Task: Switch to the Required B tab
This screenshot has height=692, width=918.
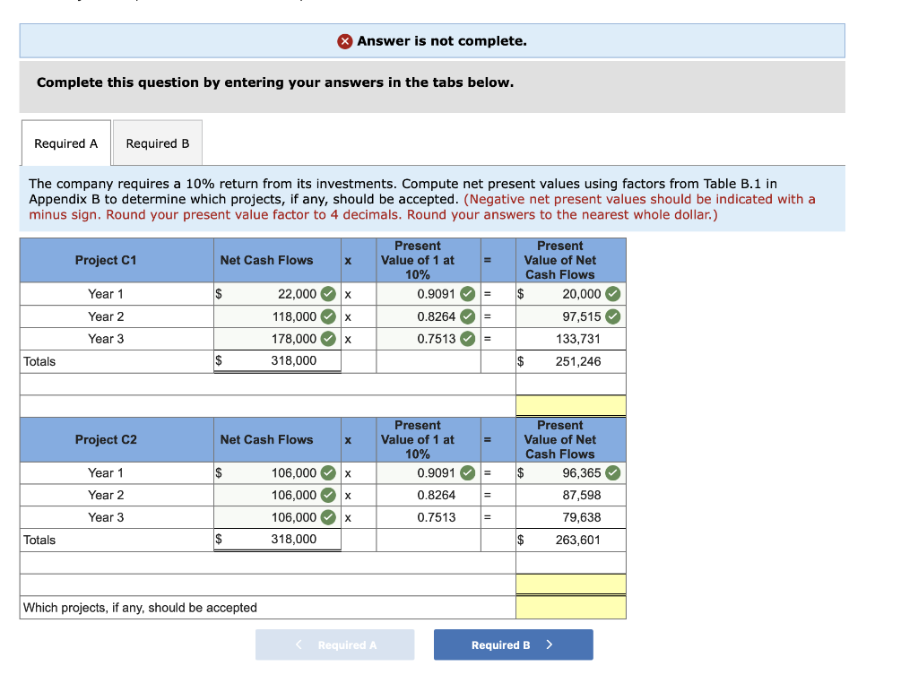Action: coord(157,143)
